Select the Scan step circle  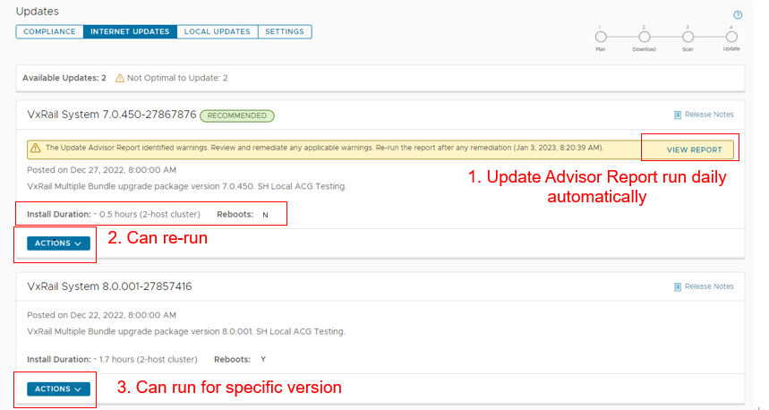pyautogui.click(x=688, y=37)
